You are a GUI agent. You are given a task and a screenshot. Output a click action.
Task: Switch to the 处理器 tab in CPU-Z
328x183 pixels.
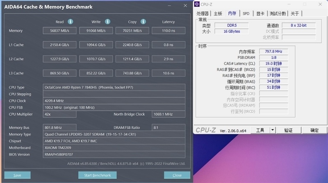202,14
